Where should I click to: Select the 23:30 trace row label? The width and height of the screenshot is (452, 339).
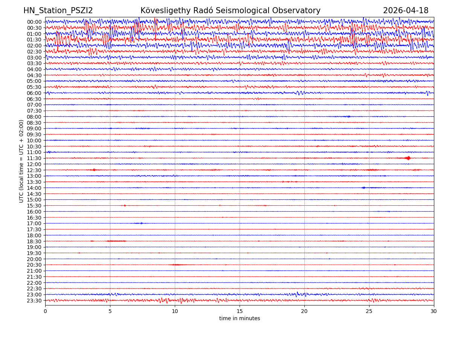tap(34, 301)
